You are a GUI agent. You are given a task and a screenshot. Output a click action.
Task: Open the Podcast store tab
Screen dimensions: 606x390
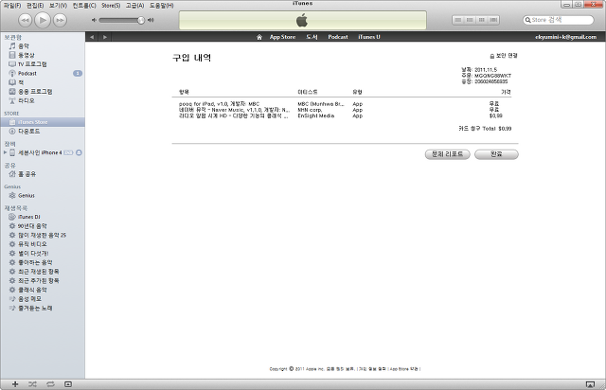tap(338, 37)
